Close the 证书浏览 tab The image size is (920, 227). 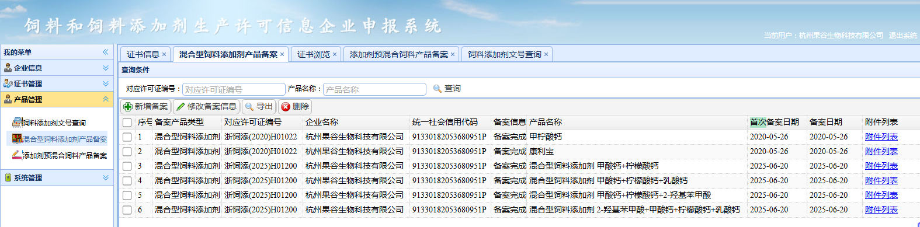(x=335, y=55)
